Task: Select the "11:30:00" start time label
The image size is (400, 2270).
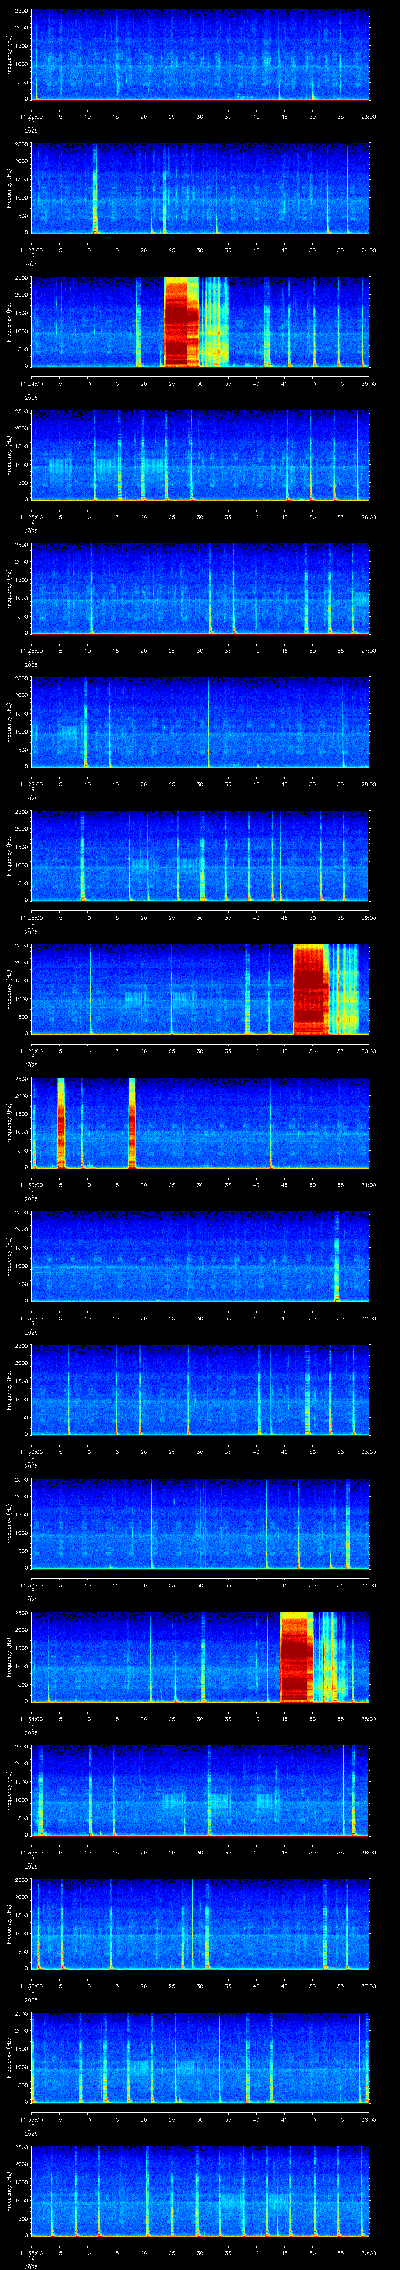Action: 31,1184
